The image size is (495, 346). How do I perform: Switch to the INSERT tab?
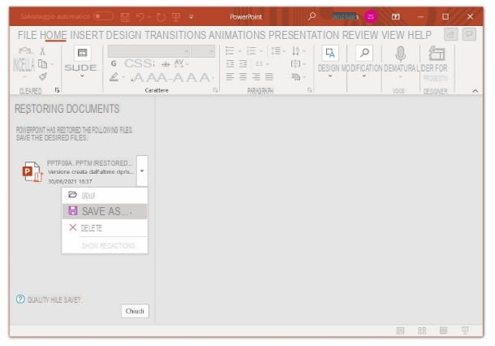coord(87,35)
